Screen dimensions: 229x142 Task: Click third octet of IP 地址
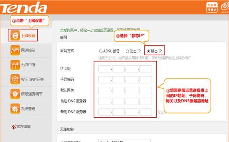point(132,69)
